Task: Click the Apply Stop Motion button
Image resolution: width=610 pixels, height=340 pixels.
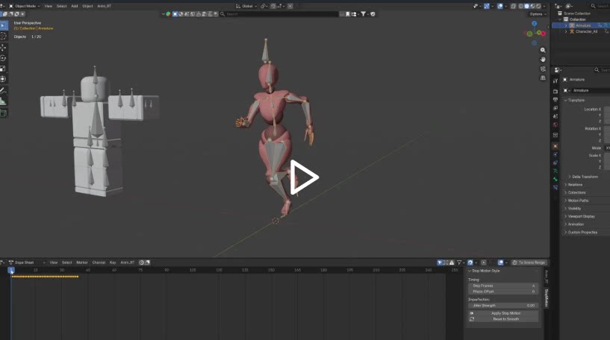Action: (503, 313)
